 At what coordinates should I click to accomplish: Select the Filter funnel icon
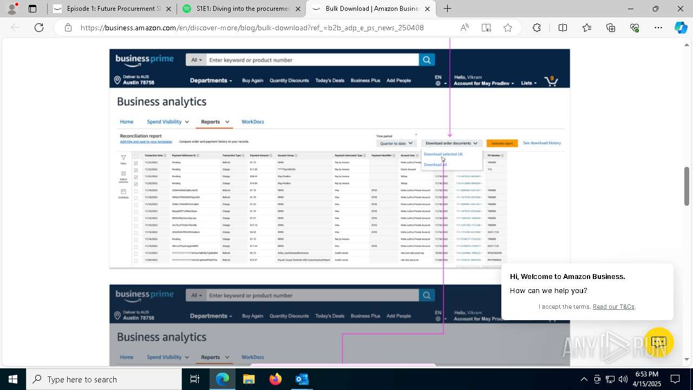tap(123, 158)
